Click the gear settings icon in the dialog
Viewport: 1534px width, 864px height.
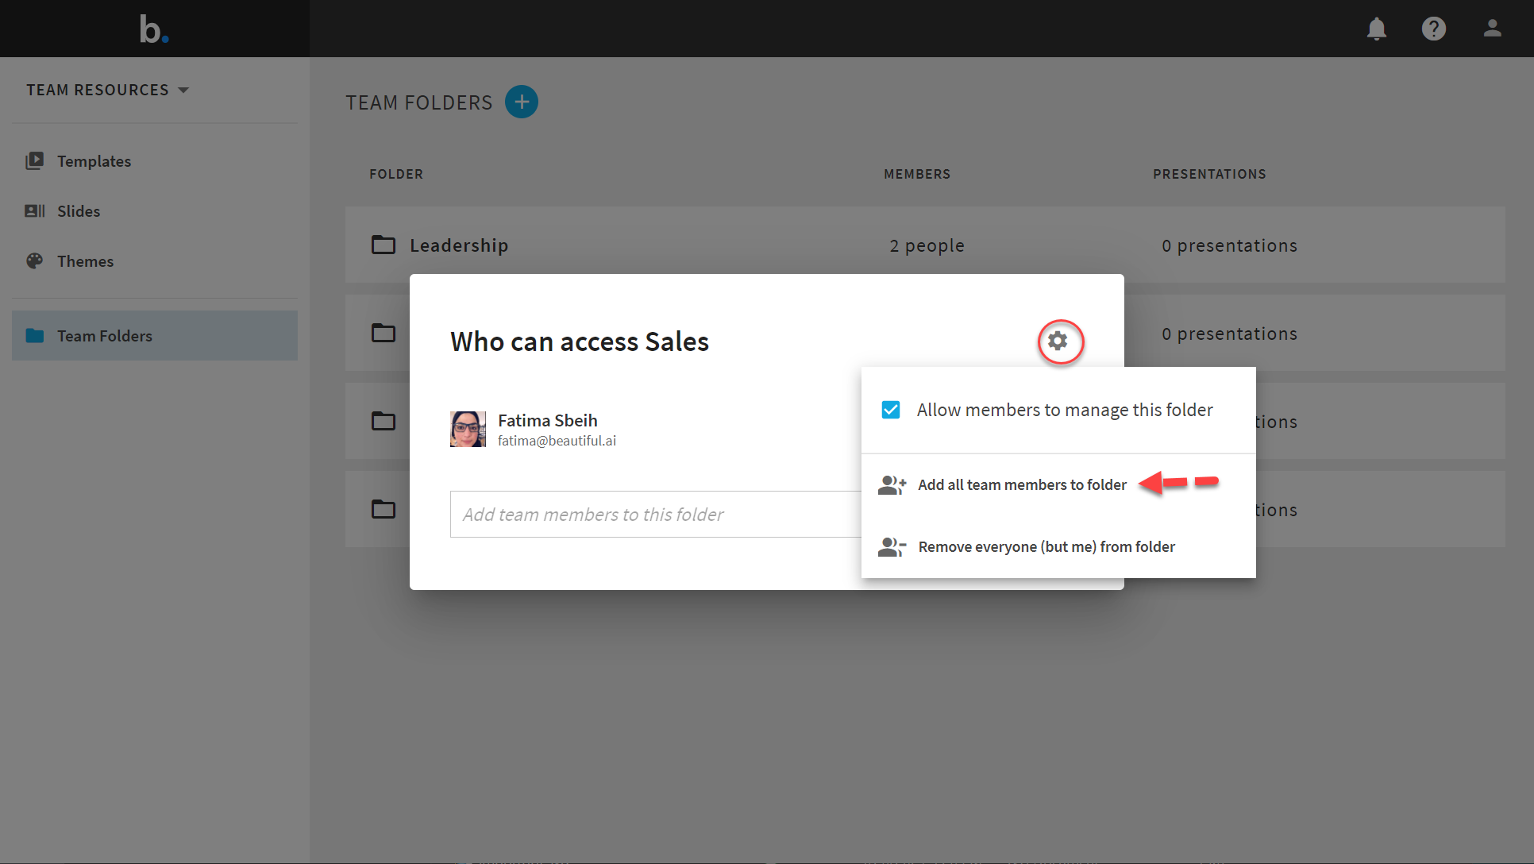[1058, 341]
